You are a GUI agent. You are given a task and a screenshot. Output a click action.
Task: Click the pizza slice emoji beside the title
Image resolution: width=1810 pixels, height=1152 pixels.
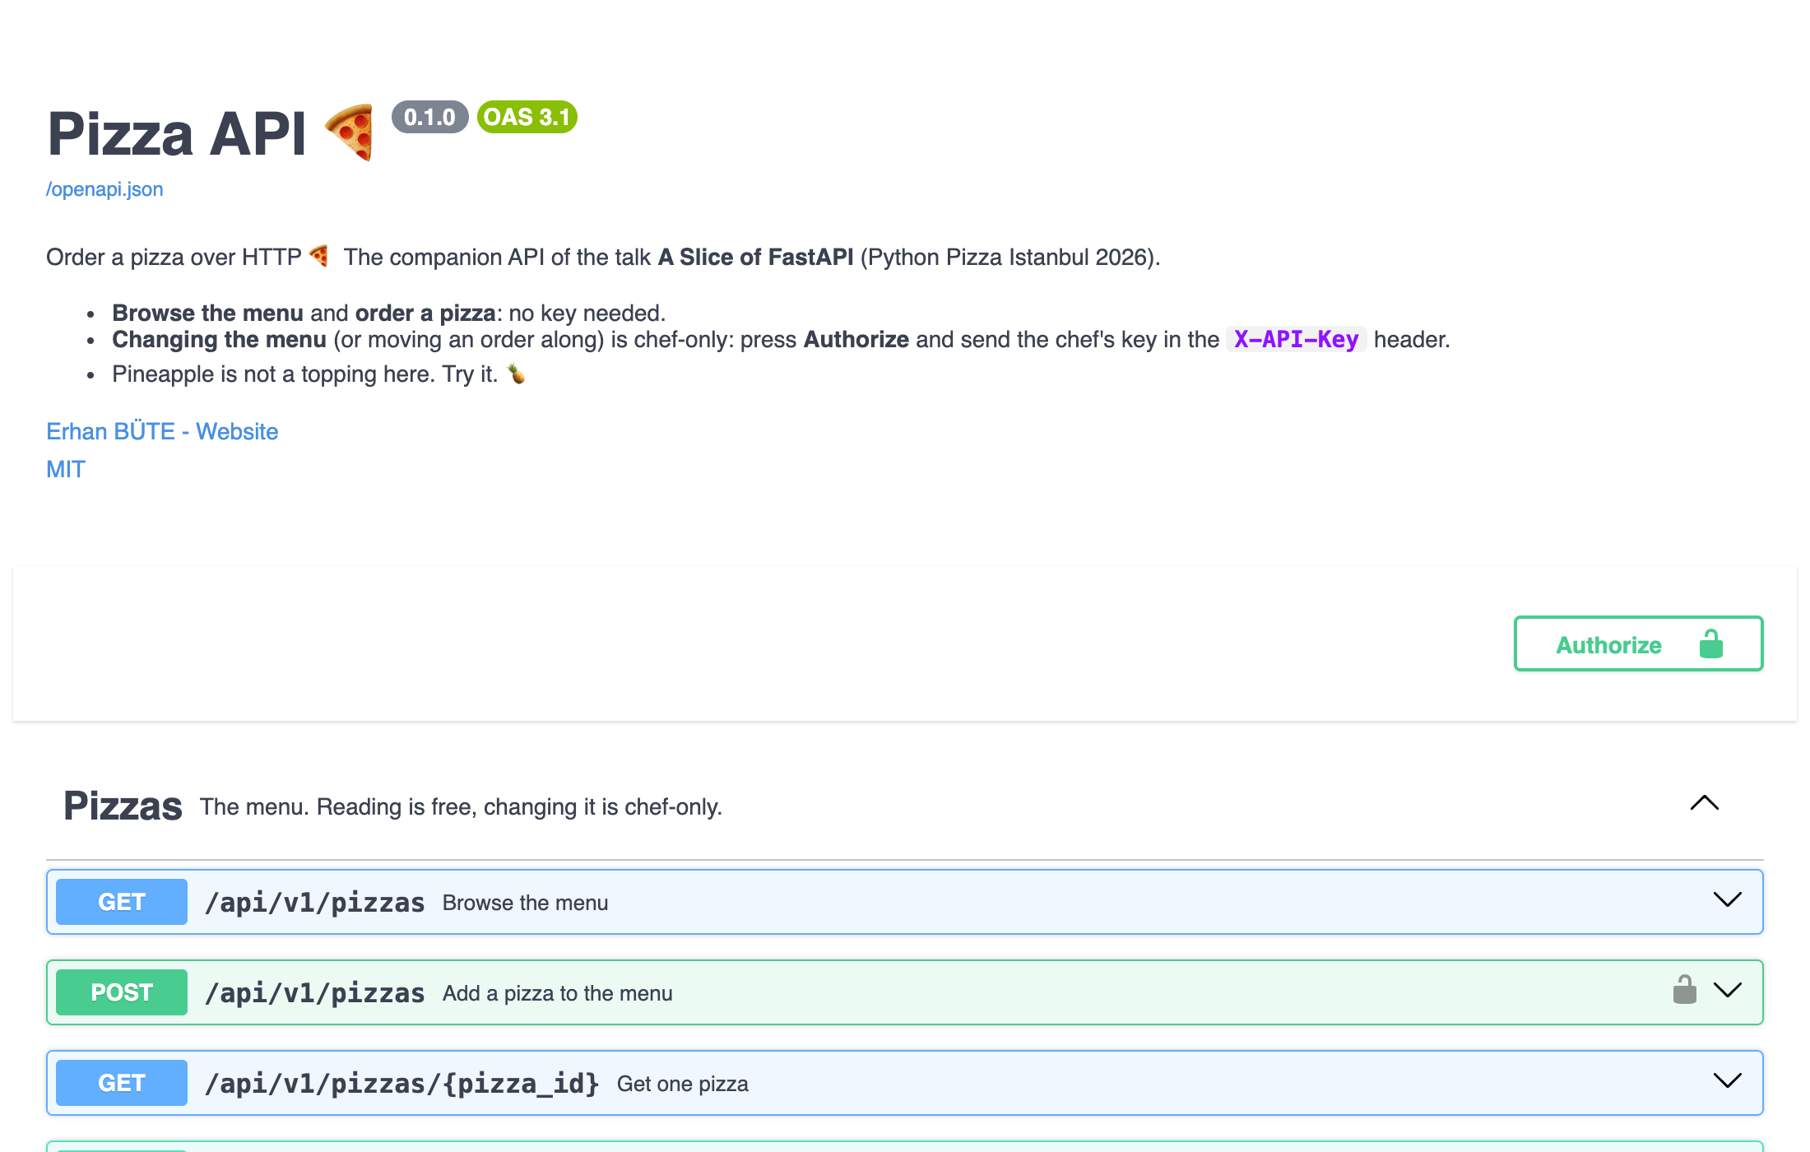(350, 132)
